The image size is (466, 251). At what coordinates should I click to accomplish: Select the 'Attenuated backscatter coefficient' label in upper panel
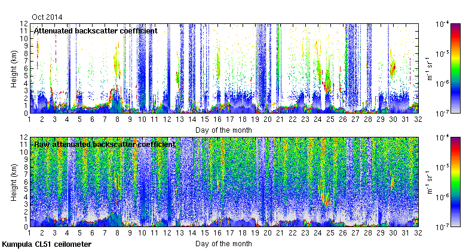coord(96,31)
